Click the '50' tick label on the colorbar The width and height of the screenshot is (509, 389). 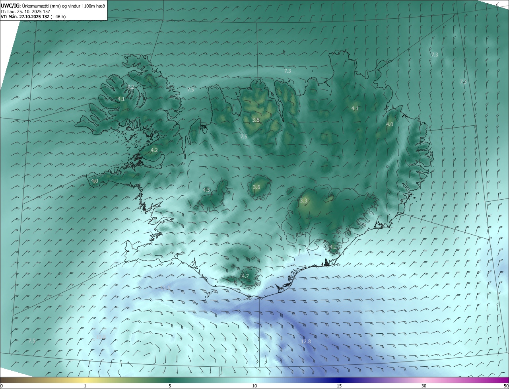506,386
